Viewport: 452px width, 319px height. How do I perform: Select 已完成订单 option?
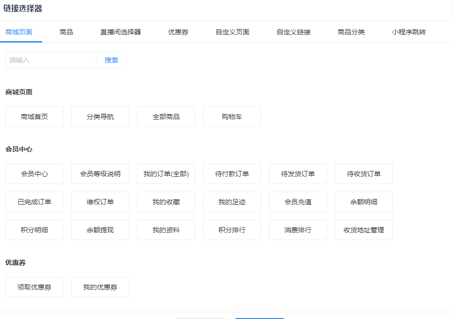(x=34, y=202)
